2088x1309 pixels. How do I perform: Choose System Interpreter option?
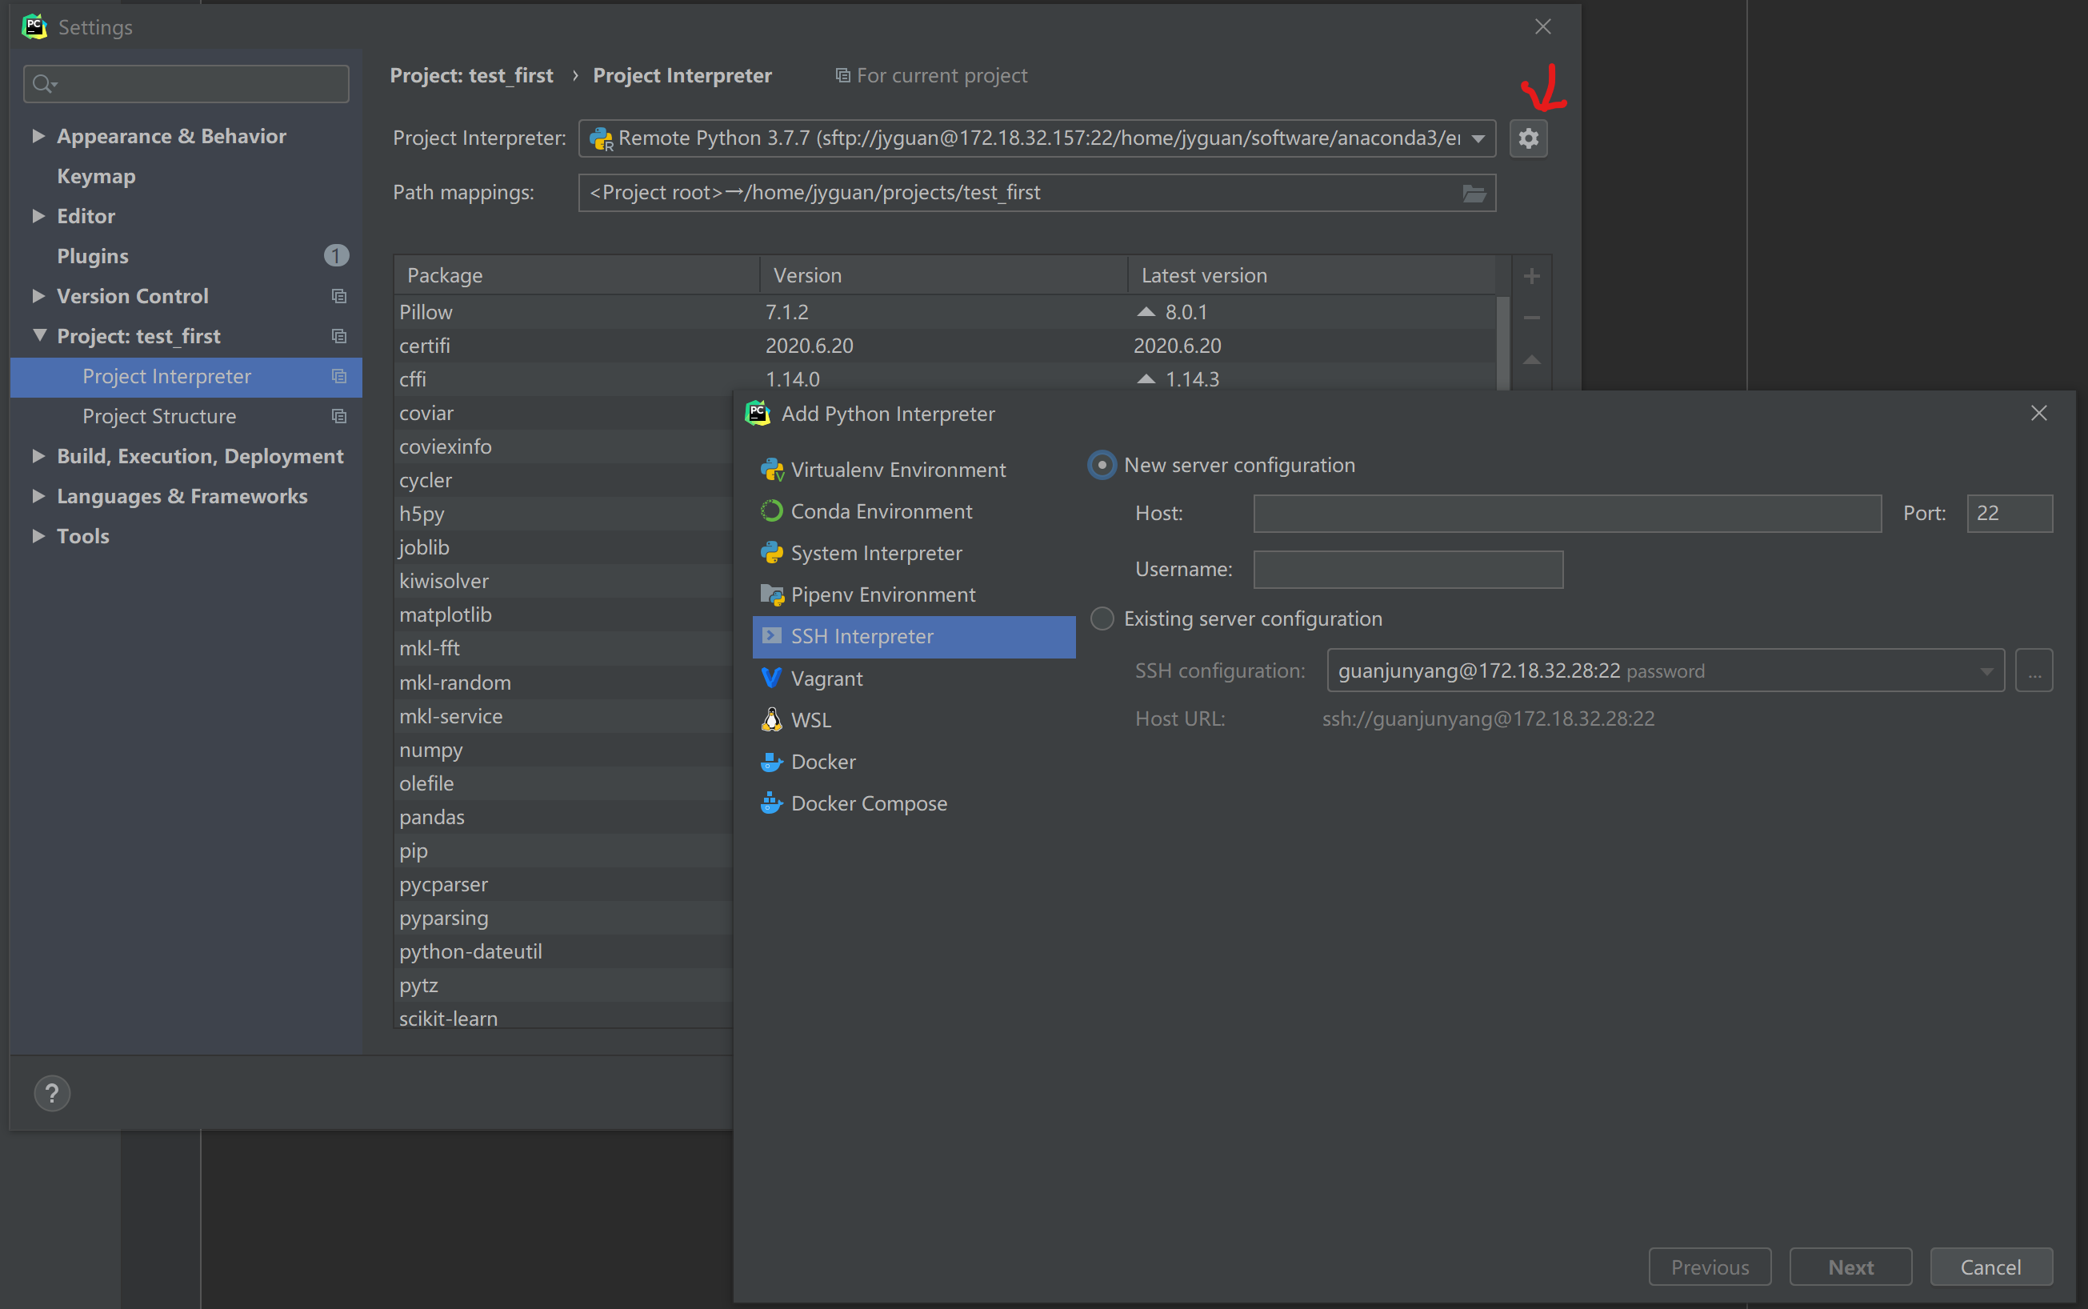pos(875,552)
